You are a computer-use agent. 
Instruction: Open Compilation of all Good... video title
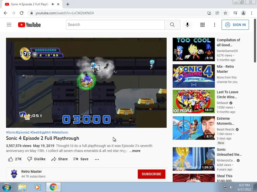[x=228, y=42]
